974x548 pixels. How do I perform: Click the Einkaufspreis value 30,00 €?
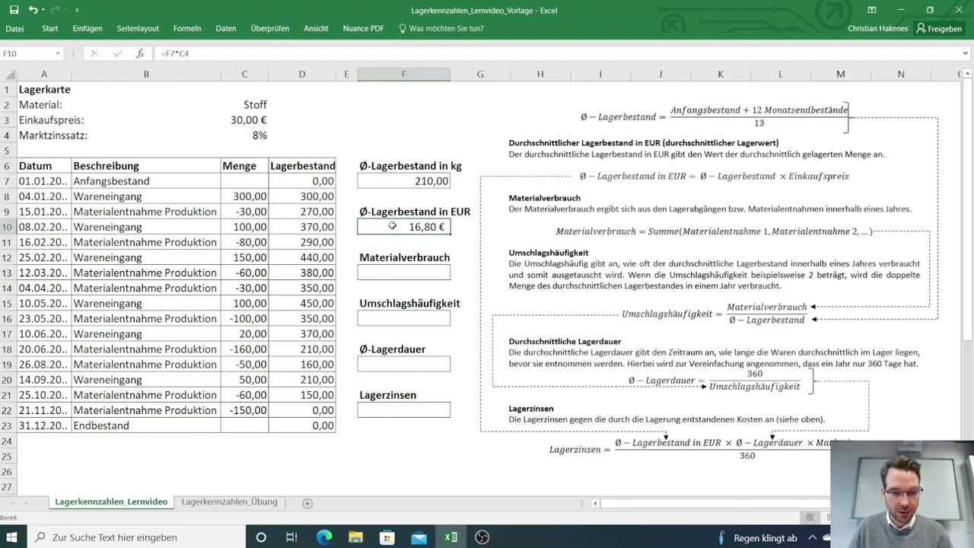(244, 120)
